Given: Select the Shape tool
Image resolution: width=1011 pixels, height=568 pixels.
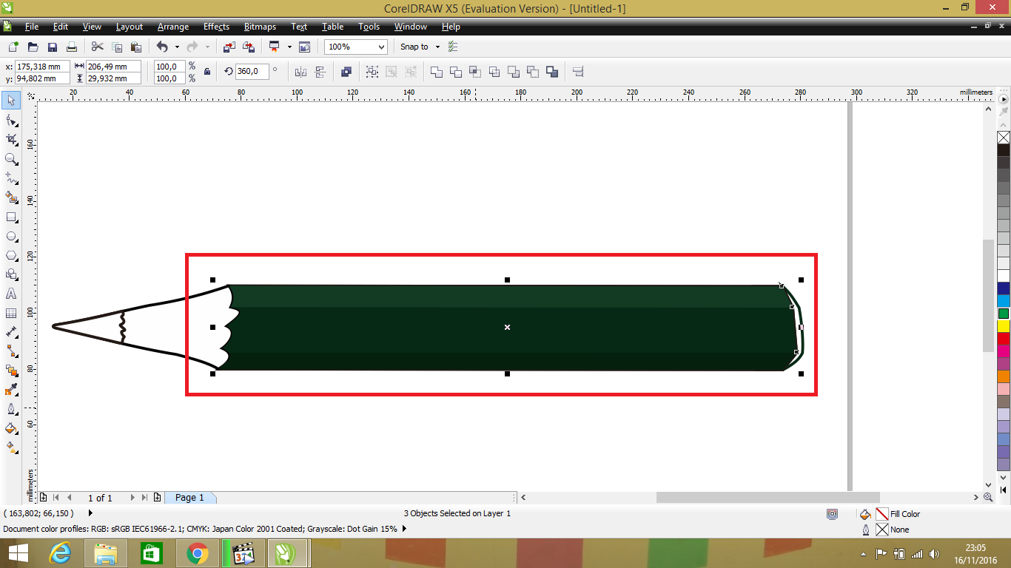Looking at the screenshot, I should pyautogui.click(x=12, y=120).
